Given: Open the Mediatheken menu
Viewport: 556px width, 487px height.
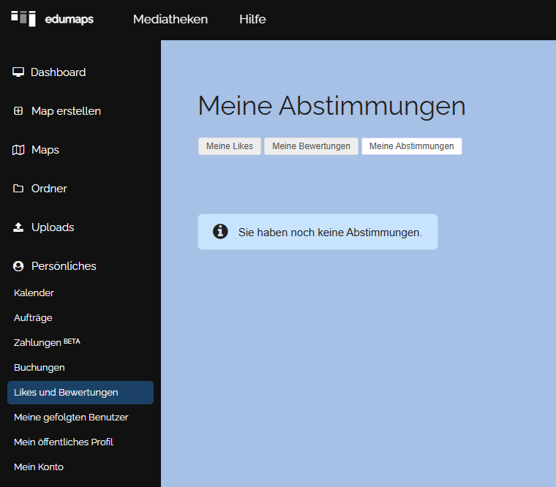Looking at the screenshot, I should click(x=170, y=19).
